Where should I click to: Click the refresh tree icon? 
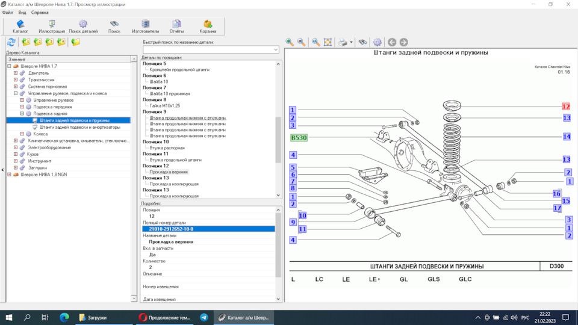pos(11,42)
